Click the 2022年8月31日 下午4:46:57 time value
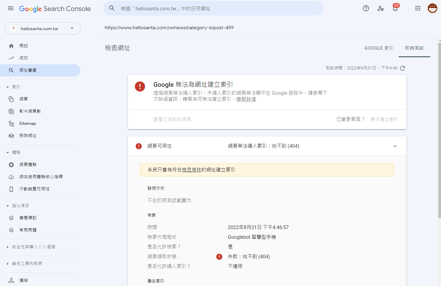The width and height of the screenshot is (441, 286). 258,228
